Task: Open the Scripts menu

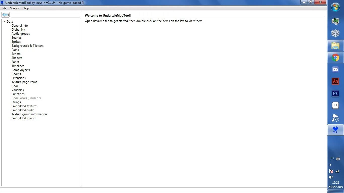Action: 14,8
